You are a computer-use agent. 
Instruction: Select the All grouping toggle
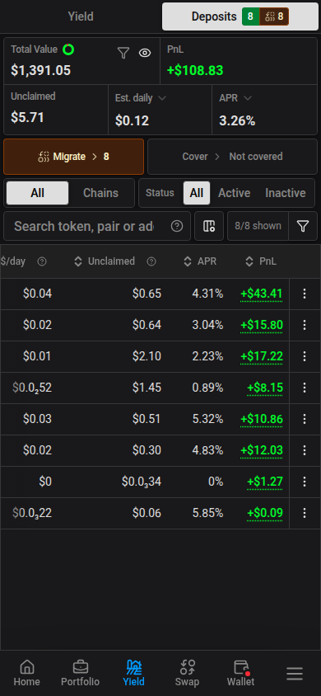coord(38,193)
